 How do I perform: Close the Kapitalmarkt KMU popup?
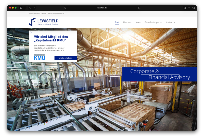coord(31,32)
